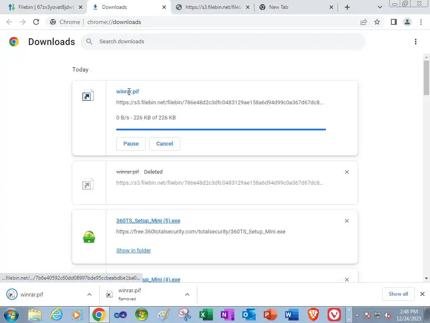Click the active winrar.pif filebin source URL
This screenshot has width=430, height=323.
click(x=220, y=103)
